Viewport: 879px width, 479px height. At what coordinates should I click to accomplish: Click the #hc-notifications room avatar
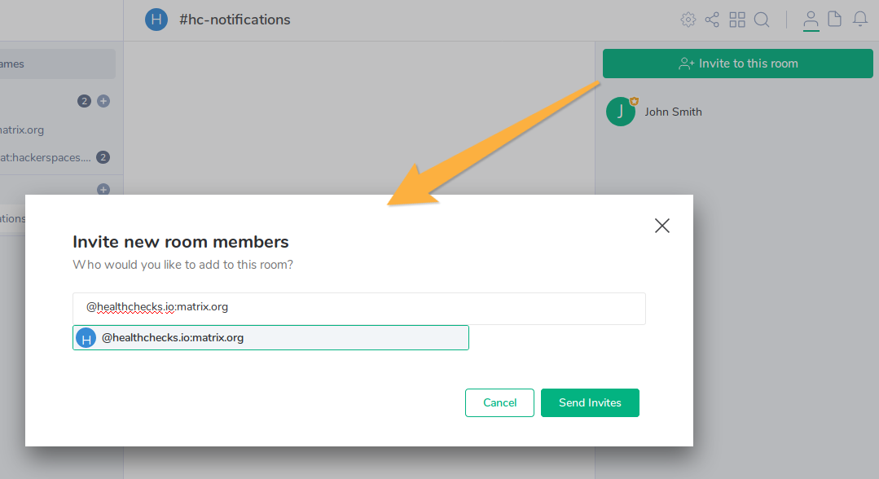coord(156,20)
